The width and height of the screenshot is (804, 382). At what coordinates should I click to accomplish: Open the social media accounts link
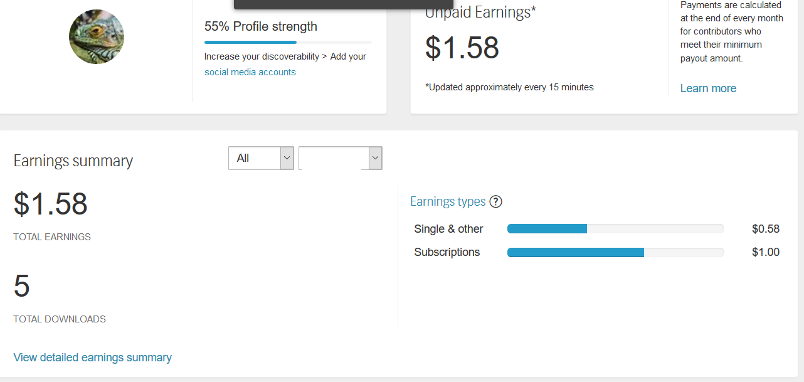click(250, 72)
